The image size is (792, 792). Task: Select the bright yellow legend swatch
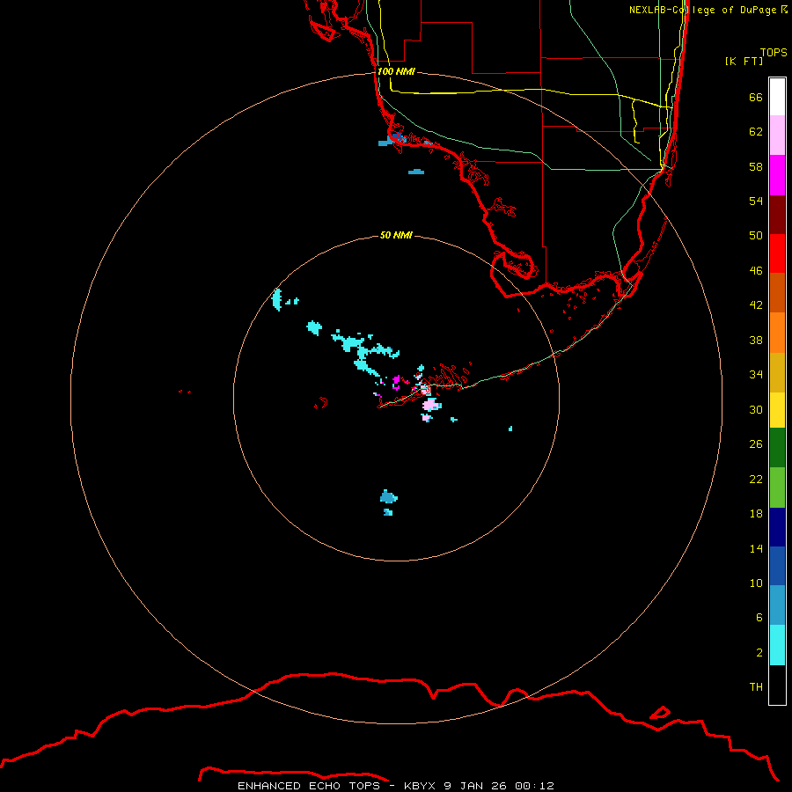[x=777, y=410]
